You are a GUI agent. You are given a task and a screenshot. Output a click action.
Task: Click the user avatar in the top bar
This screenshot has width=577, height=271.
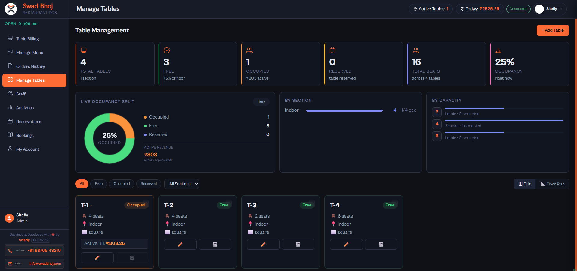539,9
